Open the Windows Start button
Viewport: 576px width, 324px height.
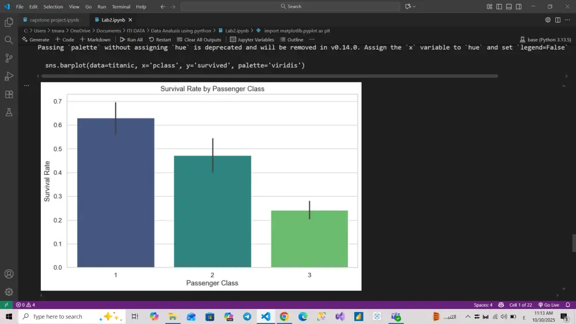pyautogui.click(x=9, y=317)
